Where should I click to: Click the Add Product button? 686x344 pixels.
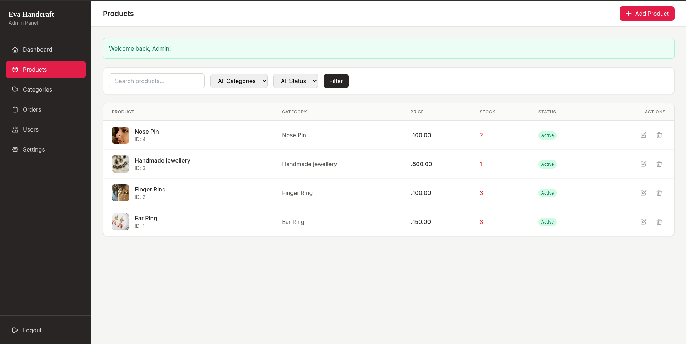[647, 14]
